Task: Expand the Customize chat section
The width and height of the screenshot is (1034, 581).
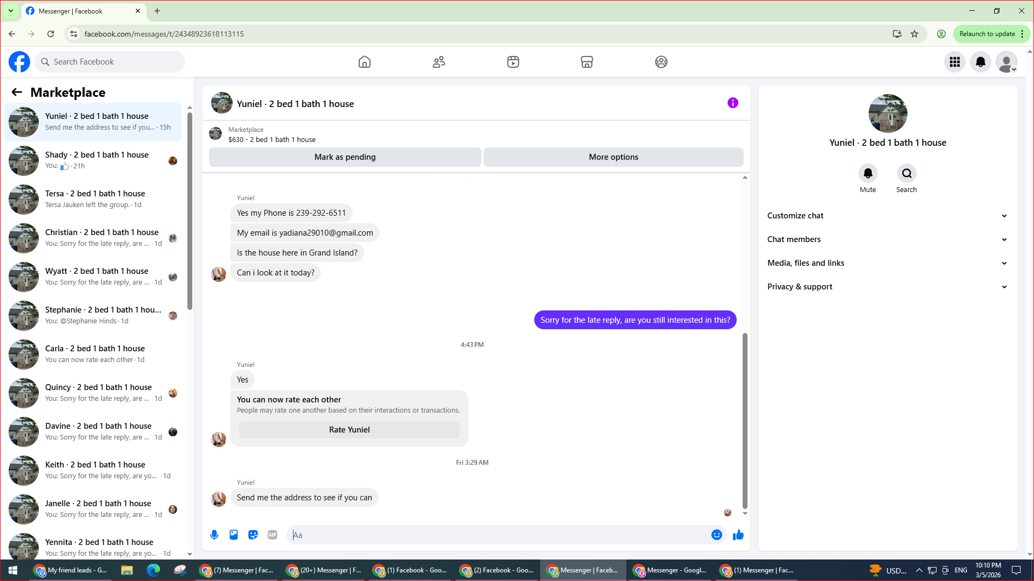Action: coord(887,216)
